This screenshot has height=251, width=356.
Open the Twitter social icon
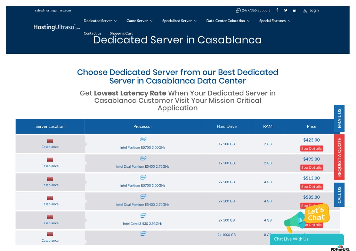pyautogui.click(x=286, y=10)
